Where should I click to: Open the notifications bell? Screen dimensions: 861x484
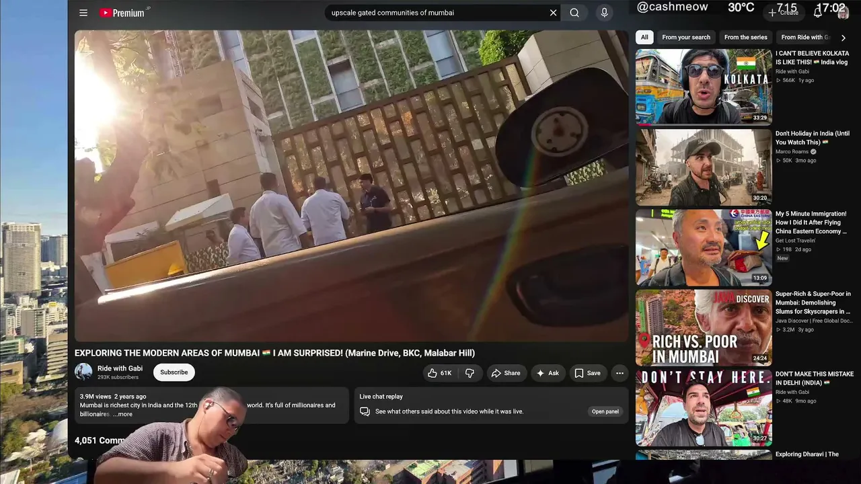click(x=819, y=12)
